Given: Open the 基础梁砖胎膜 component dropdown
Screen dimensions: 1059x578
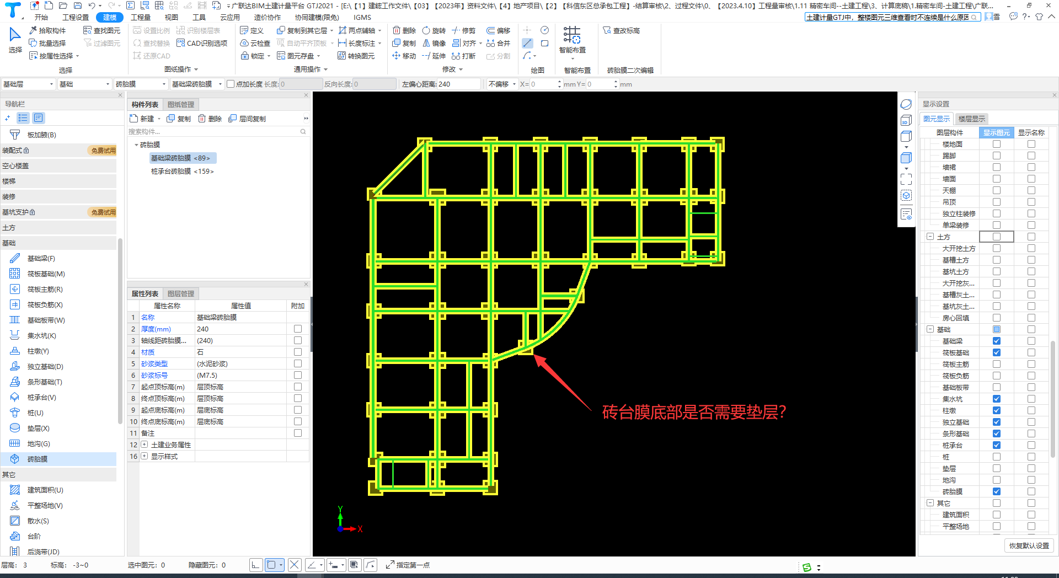Looking at the screenshot, I should 197,84.
